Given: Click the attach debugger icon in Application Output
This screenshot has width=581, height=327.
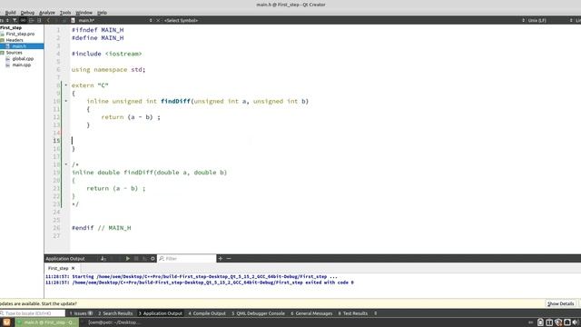Looking at the screenshot, I should (144, 258).
